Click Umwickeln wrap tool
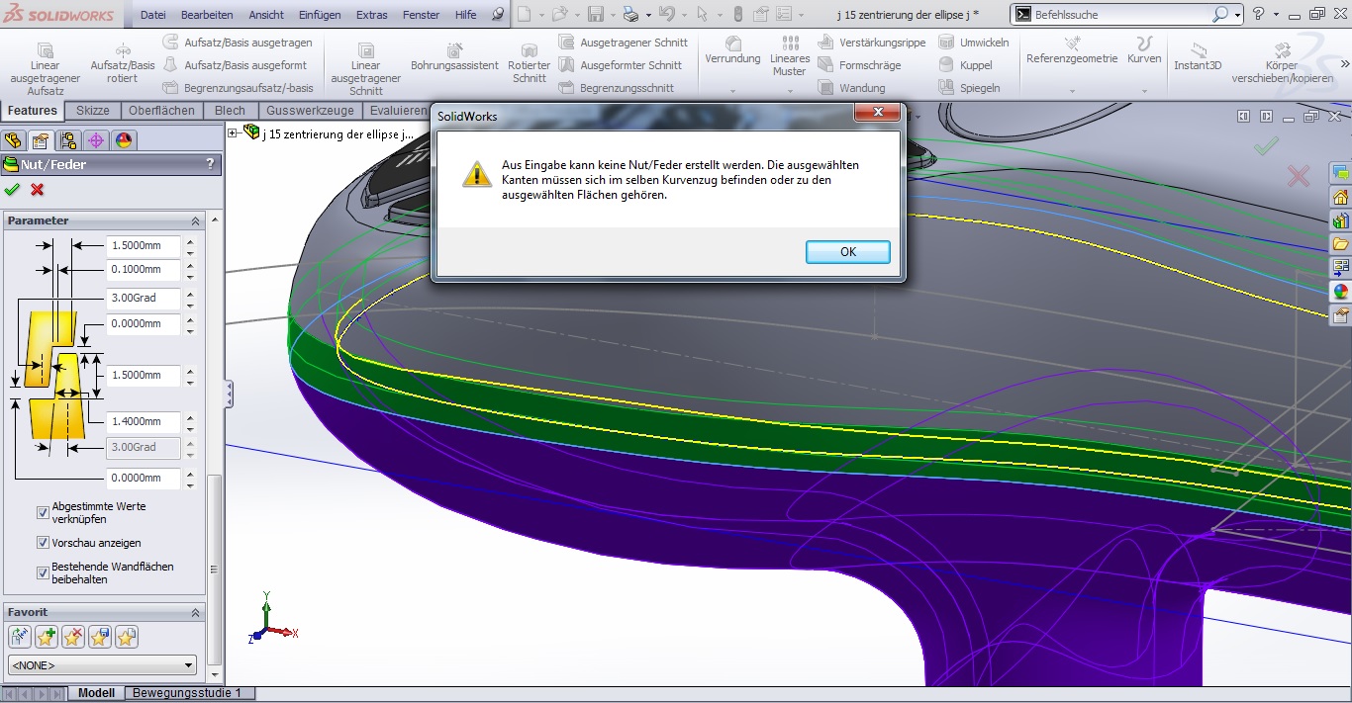 (973, 43)
